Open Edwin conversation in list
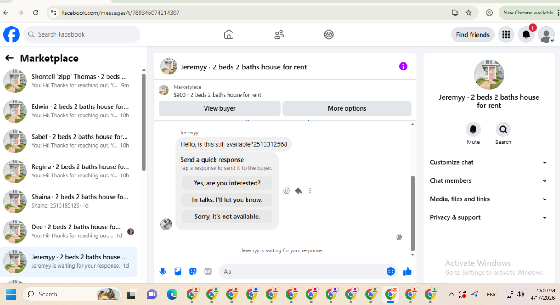The height and width of the screenshot is (305, 560). coord(69,111)
